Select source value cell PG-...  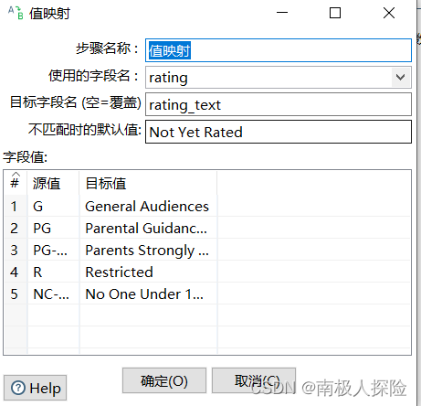click(53, 250)
